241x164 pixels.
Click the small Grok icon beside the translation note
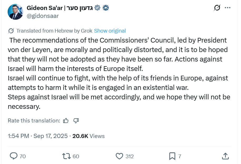pos(11,31)
